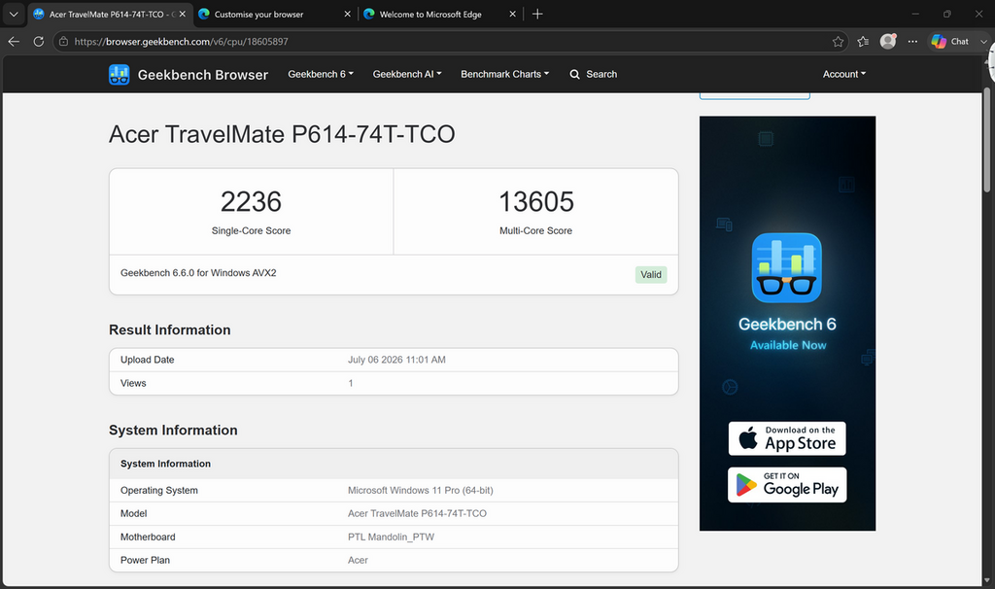Viewport: 995px width, 589px height.
Task: Click model value 'Acer TravelMate P614-74T-TCO'
Action: [417, 513]
